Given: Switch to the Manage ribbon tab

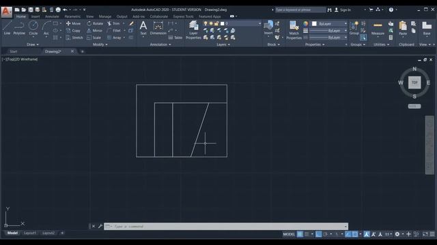Looking at the screenshot, I should pyautogui.click(x=104, y=16).
